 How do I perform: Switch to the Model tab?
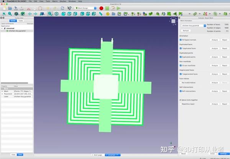point(13,21)
